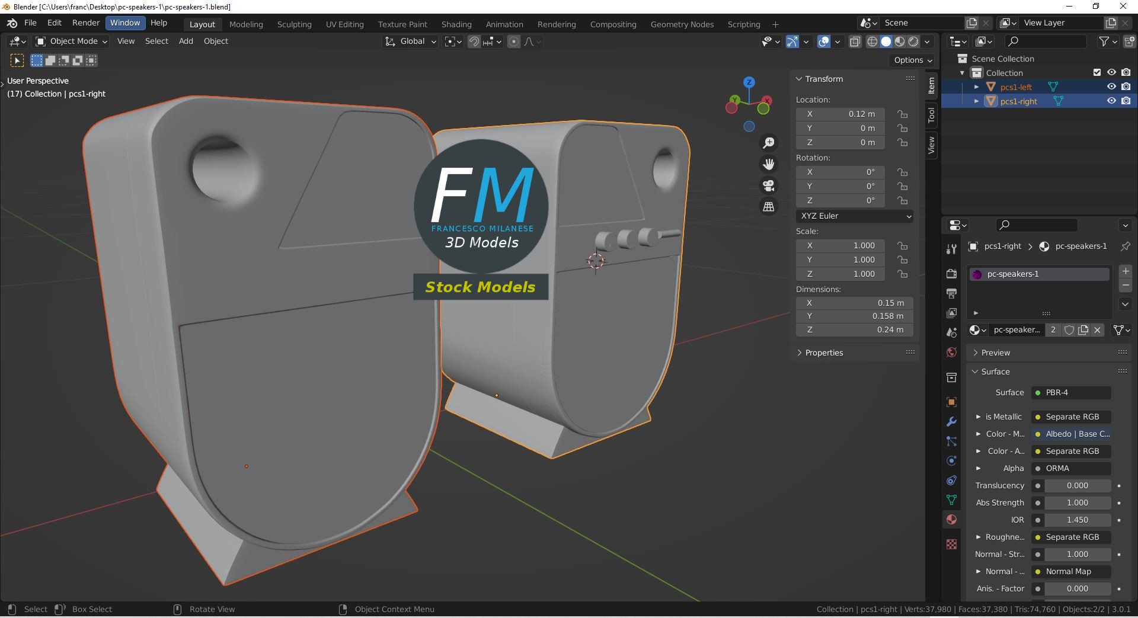1138x618 pixels.
Task: Click the Abs Strength value slider
Action: click(x=1078, y=503)
